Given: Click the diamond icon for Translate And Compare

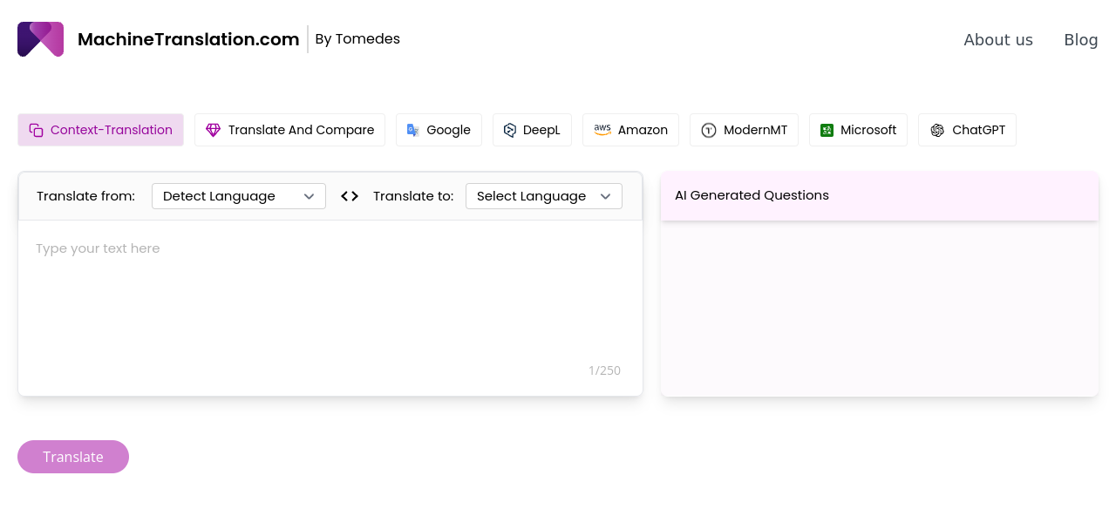Looking at the screenshot, I should click(x=213, y=130).
